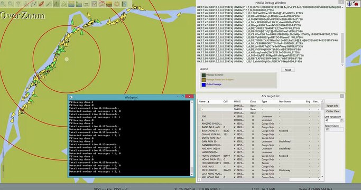
Task: Click the Zoom Out magnifier toolbar icon
Action: [x=11, y=4]
